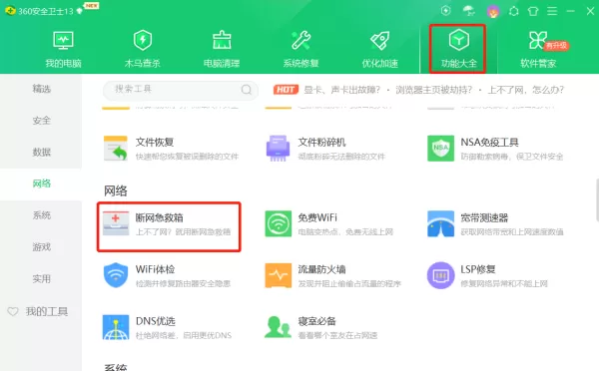The width and height of the screenshot is (599, 371).
Task: Launch the 宽带测速器 gauge icon
Action: [441, 223]
